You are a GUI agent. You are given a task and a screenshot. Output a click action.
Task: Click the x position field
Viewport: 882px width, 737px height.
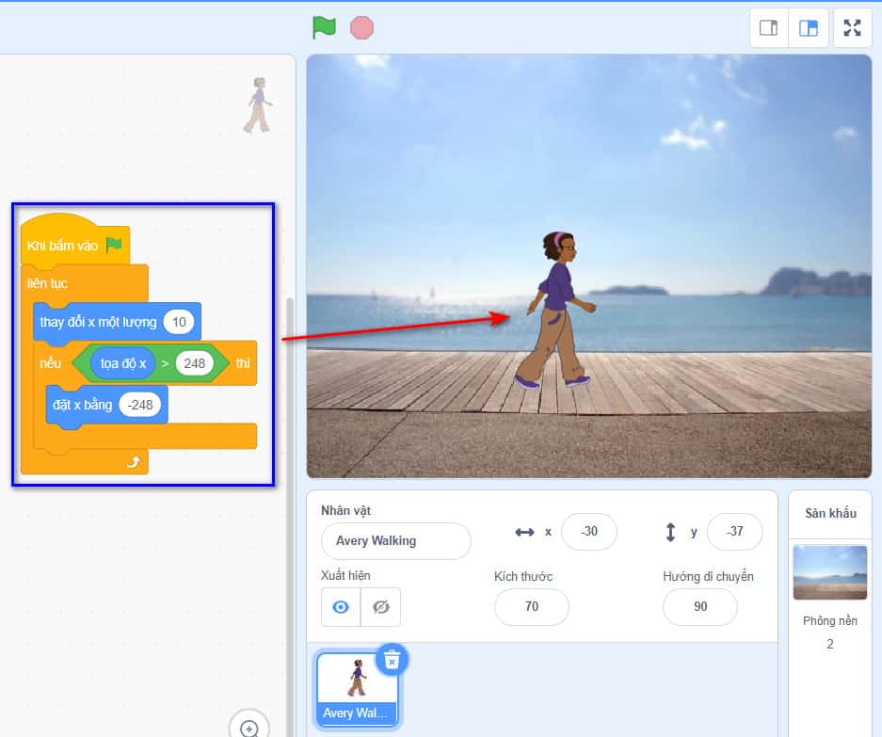(588, 532)
